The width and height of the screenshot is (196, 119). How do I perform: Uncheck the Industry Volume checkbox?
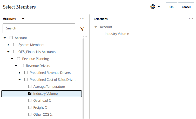30,93
